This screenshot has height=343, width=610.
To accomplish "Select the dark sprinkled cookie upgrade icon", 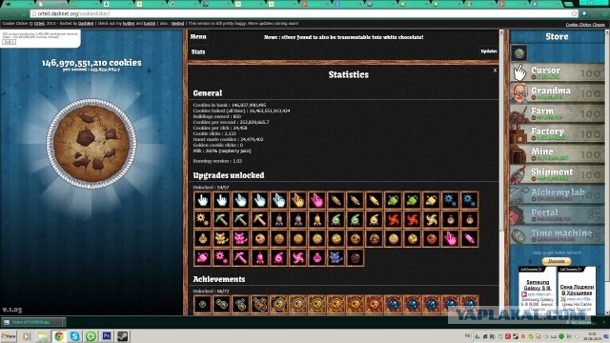I will [356, 257].
